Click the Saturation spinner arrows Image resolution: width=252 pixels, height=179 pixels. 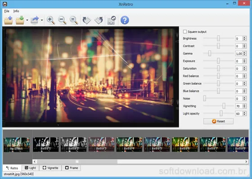pos(244,69)
